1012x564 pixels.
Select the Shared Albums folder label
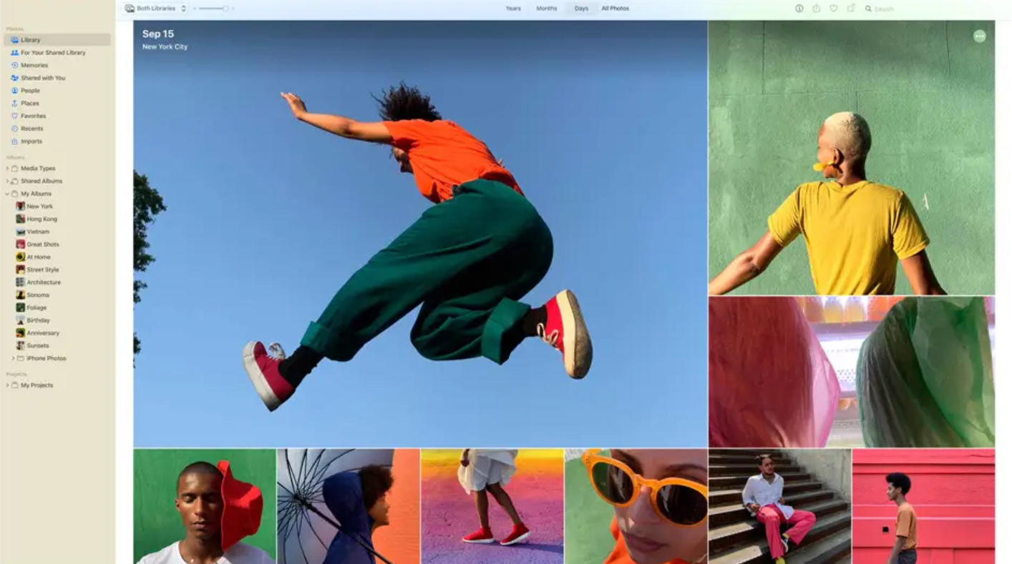click(42, 182)
